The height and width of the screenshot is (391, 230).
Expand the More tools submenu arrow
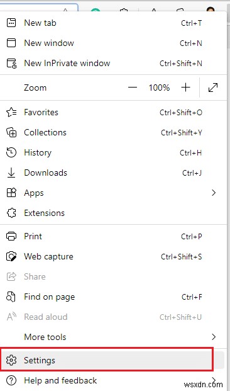point(214,337)
